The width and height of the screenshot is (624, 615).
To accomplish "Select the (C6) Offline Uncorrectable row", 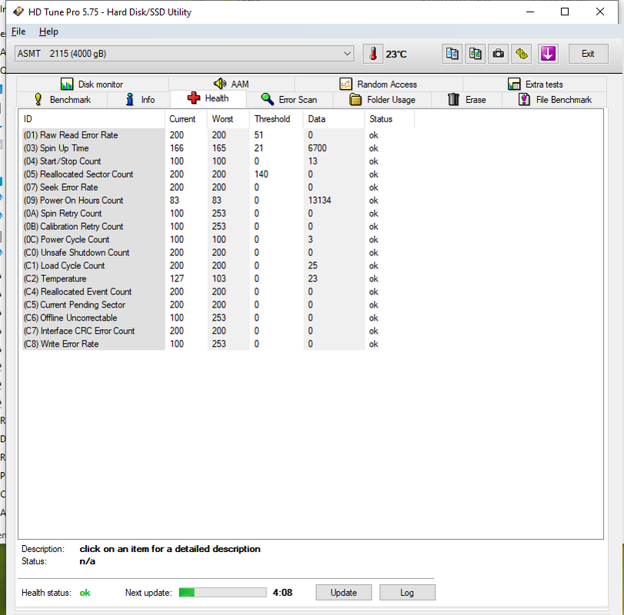I will (x=218, y=317).
